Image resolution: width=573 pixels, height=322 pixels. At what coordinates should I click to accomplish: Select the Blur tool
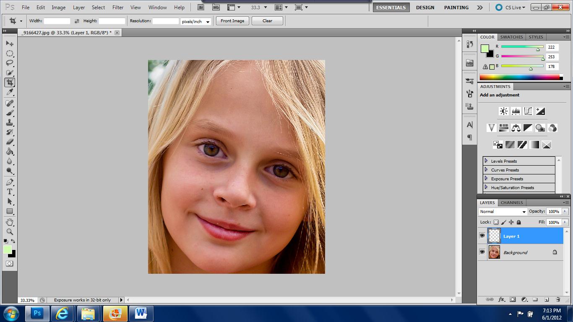click(x=10, y=161)
